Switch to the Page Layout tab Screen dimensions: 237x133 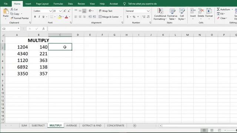pos(42,4)
